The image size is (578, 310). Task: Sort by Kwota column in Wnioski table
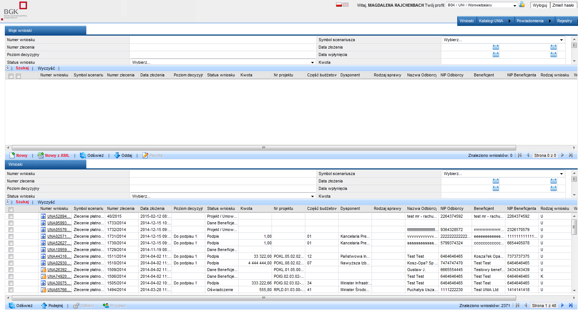tap(255, 208)
